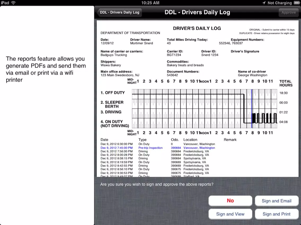
Task: Tap the Wi-Fi status icon
Action: (13, 3)
